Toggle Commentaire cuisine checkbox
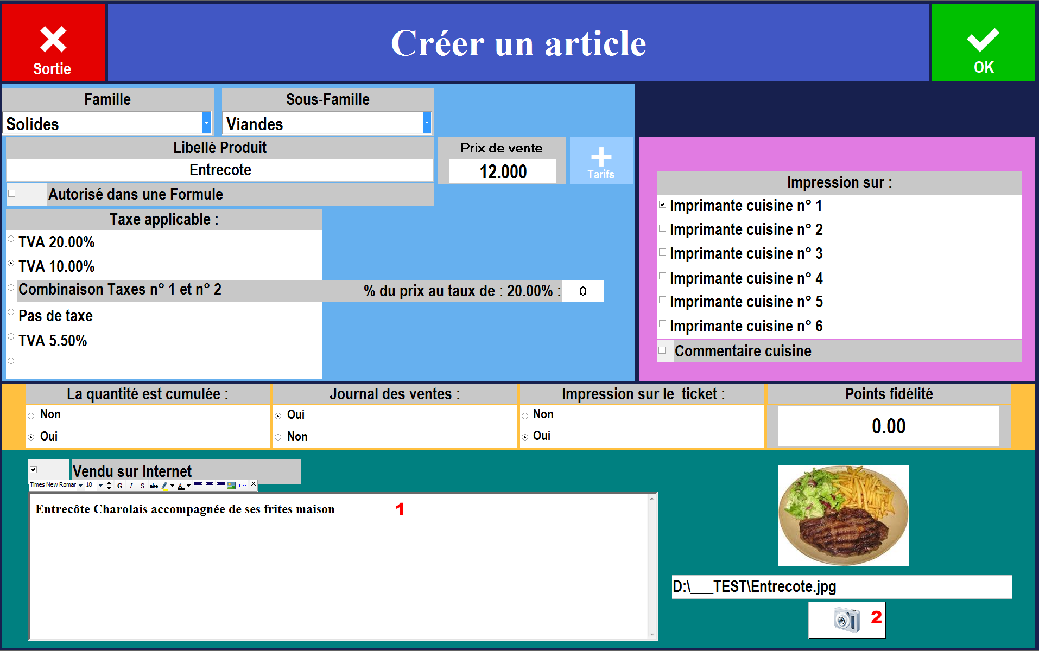The height and width of the screenshot is (651, 1039). coord(662,350)
